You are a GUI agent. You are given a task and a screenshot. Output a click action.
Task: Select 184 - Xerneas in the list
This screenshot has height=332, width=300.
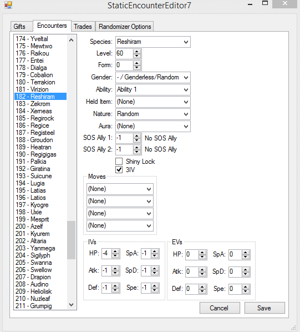40,111
